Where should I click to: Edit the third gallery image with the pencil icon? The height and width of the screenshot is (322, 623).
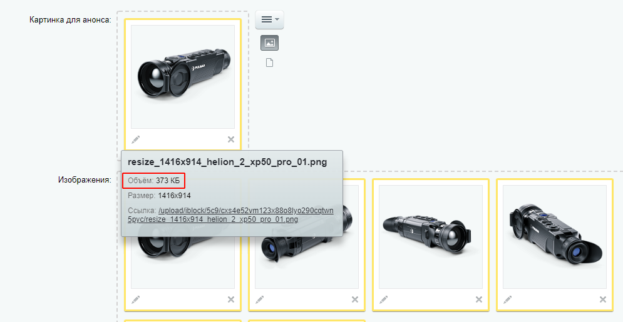point(383,299)
